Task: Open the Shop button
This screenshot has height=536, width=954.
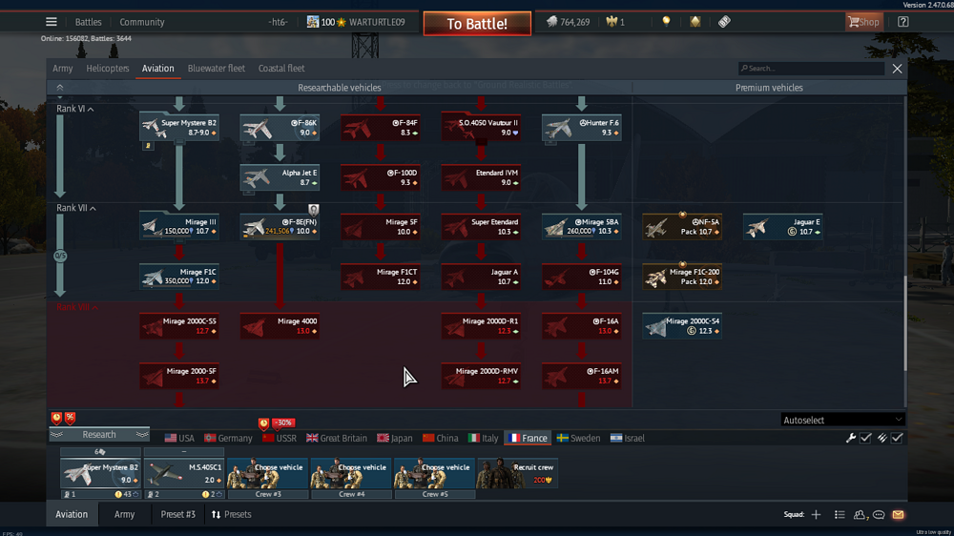Action: coord(864,22)
